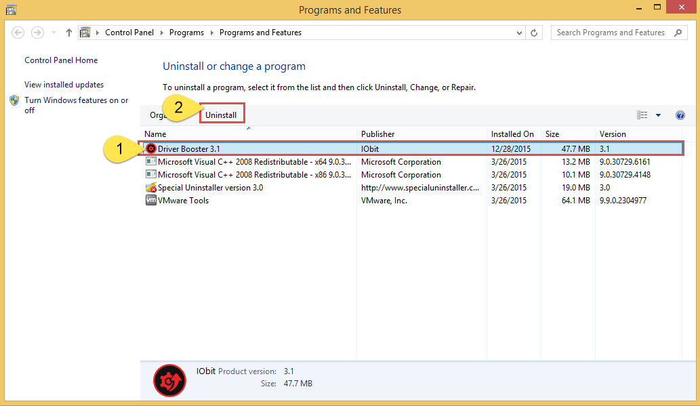Maximize the Programs and Features window
Screen dimensions: 700x406
tap(657, 7)
